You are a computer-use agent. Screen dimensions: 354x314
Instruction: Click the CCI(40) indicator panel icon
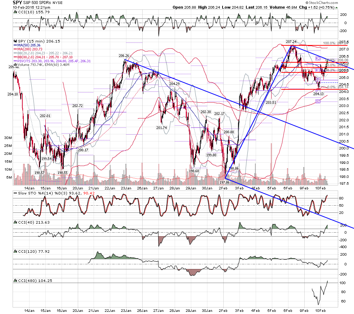click(15, 222)
